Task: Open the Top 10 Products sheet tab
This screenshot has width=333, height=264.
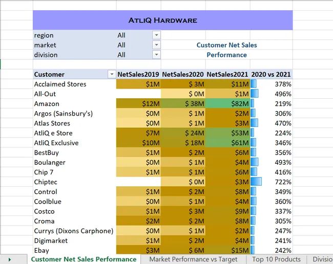Action: click(x=276, y=259)
